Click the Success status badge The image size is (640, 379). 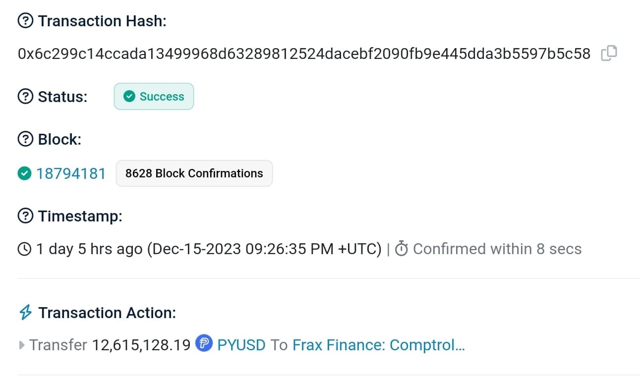[154, 96]
